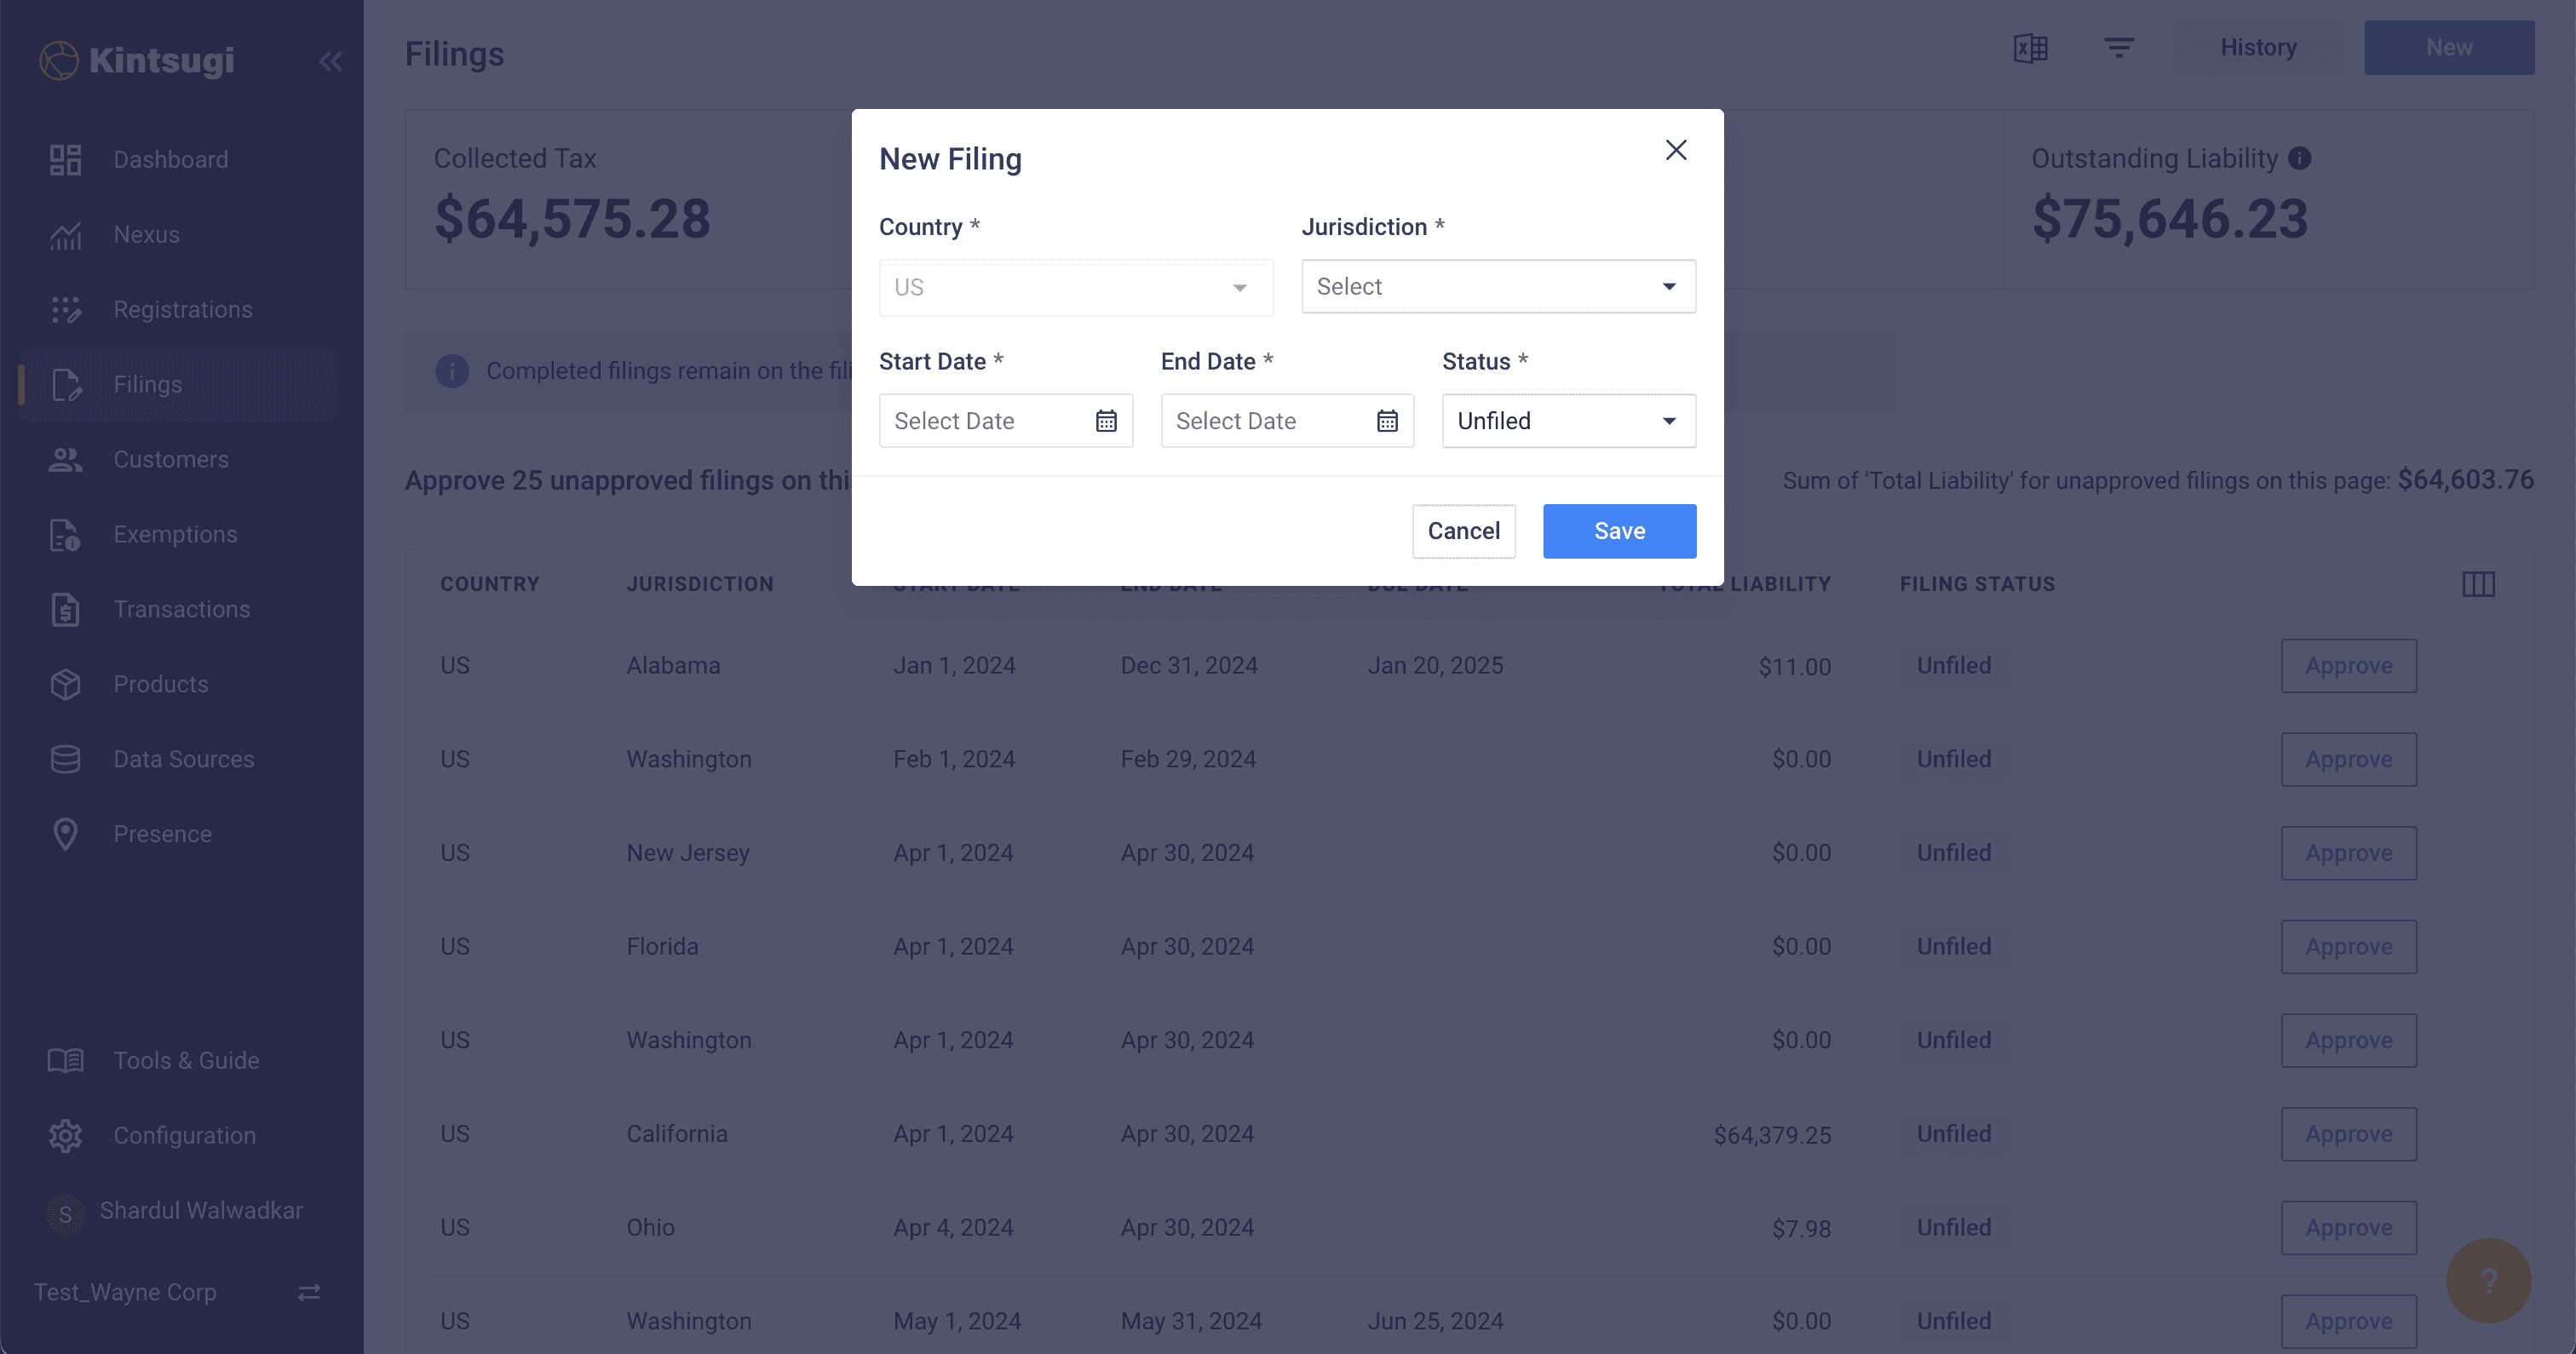Switch organization with swap arrows icon
The image size is (2576, 1354).
pos(309,1292)
